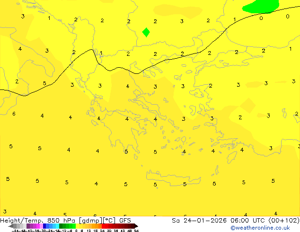300x232 pixels.
Task: Click the 54 value at the scale's right end
Action: pos(136,231)
